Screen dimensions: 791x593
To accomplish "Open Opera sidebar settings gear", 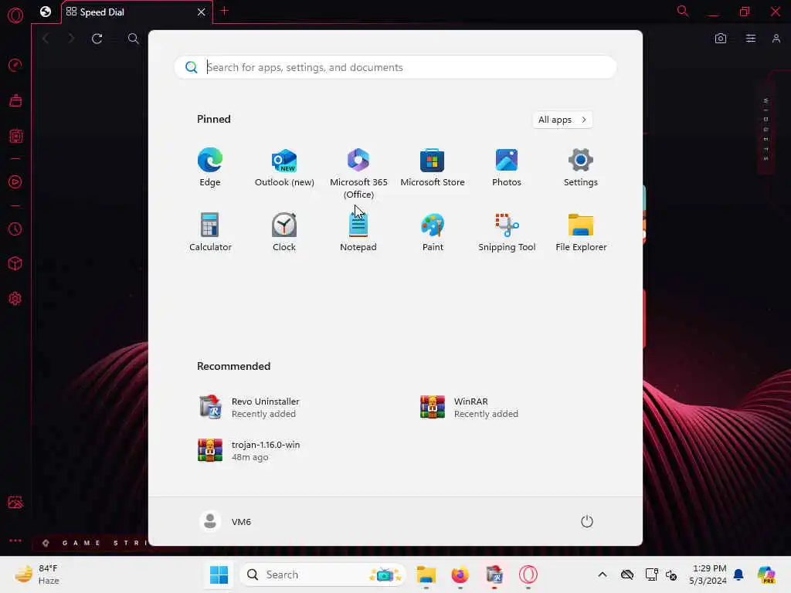I will point(15,299).
